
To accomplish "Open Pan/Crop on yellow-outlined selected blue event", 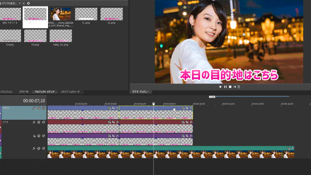I will point(187,108).
